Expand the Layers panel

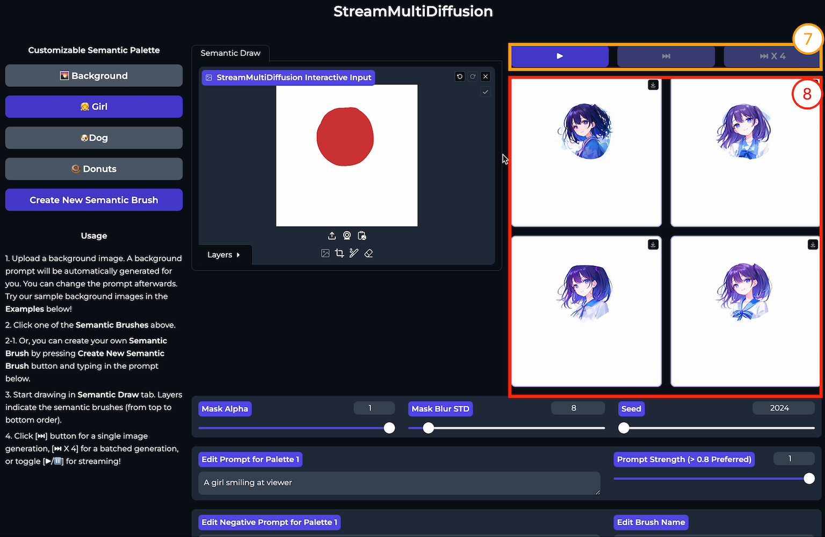pyautogui.click(x=224, y=255)
